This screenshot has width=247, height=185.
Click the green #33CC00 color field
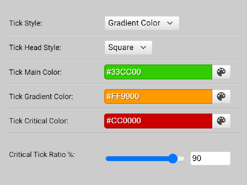point(158,72)
